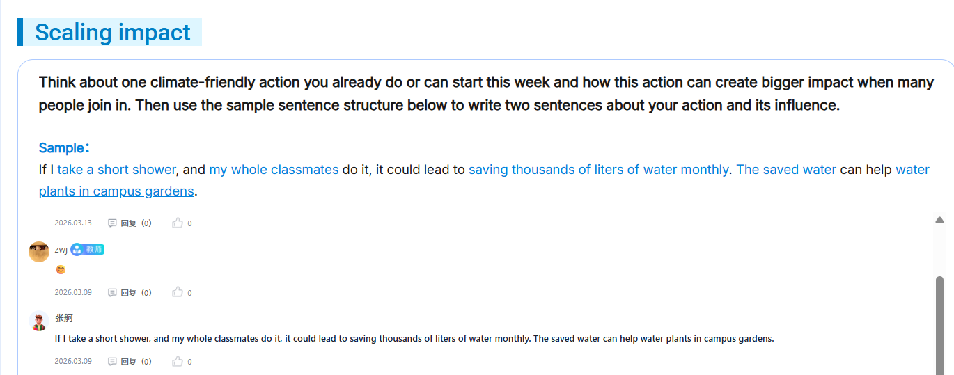Open zwj's profile avatar
The height and width of the screenshot is (375, 954).
[x=39, y=252]
